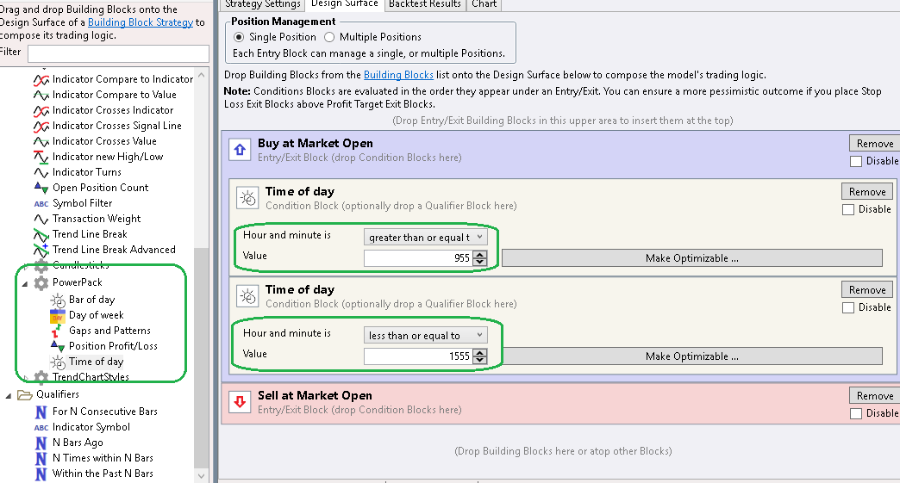Open the Building Block Strategy link

coord(141,22)
